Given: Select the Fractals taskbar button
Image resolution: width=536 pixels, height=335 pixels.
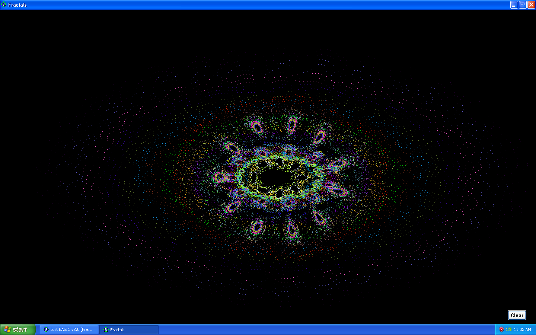Looking at the screenshot, I should coord(129,329).
